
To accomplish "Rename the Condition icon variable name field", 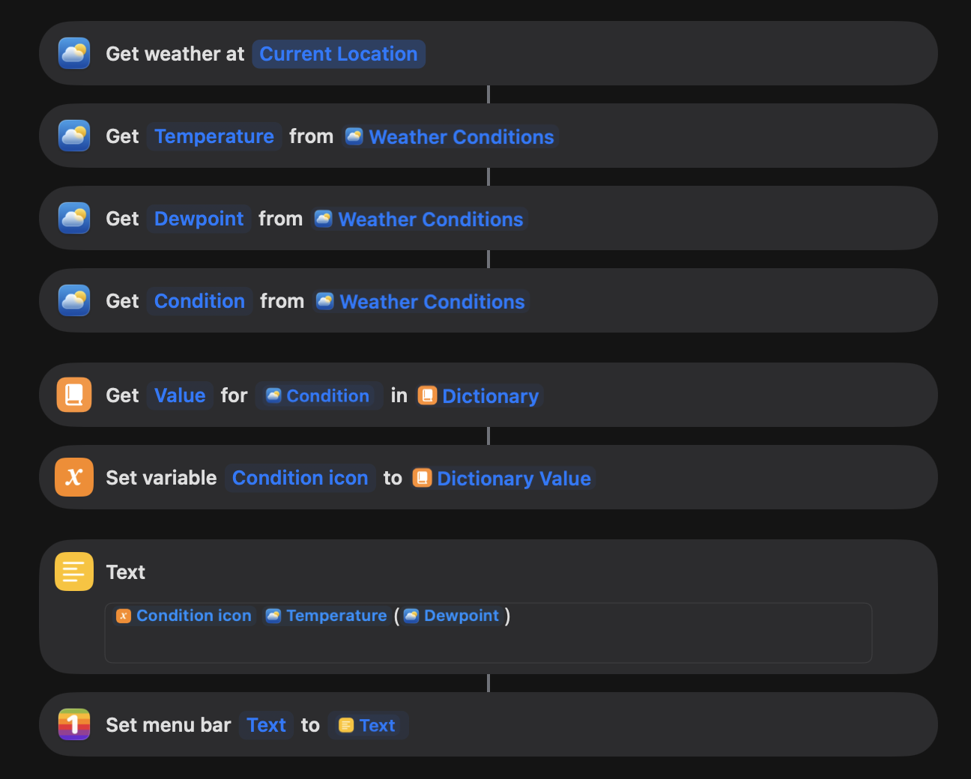I will pos(300,478).
